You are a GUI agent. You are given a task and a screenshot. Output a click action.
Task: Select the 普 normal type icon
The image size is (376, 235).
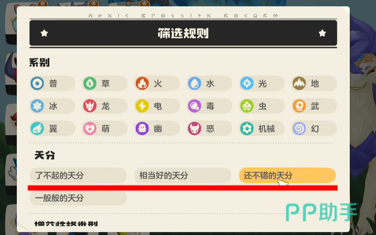coord(37,84)
